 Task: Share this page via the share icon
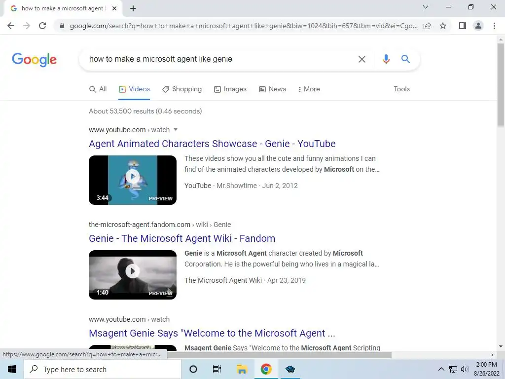427,26
